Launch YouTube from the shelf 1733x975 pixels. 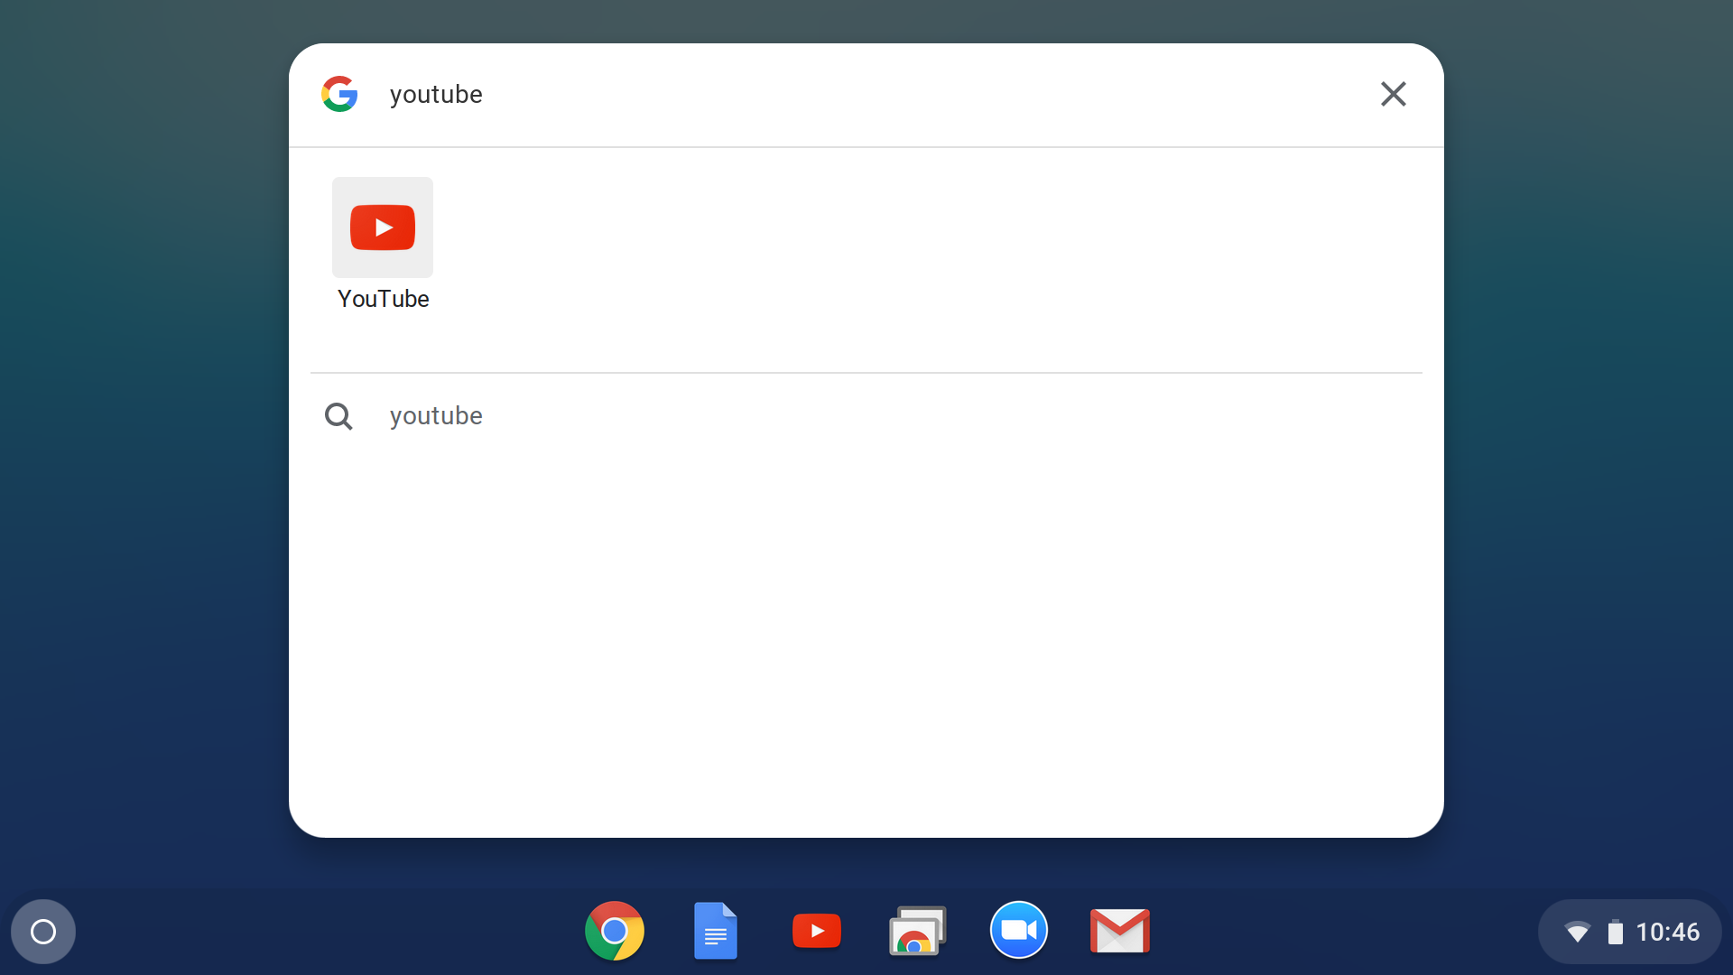coord(817,931)
